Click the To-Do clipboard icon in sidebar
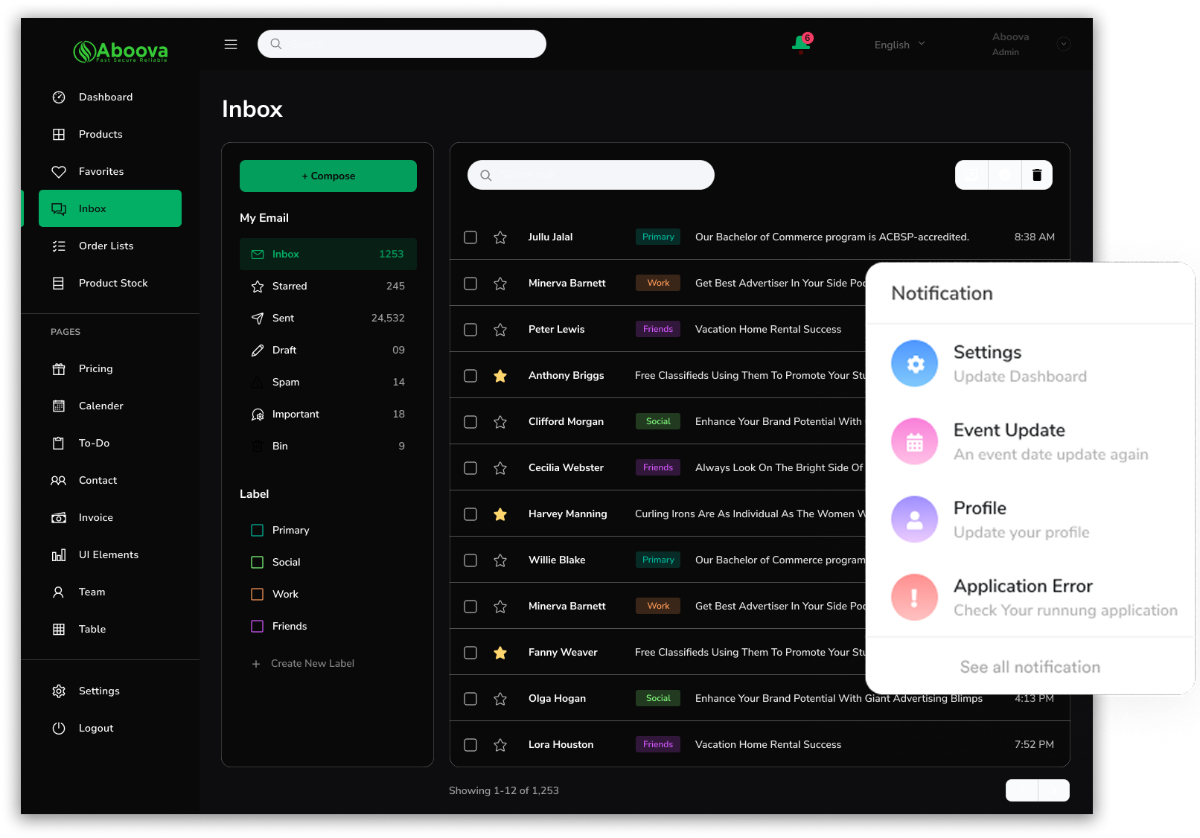 [59, 443]
